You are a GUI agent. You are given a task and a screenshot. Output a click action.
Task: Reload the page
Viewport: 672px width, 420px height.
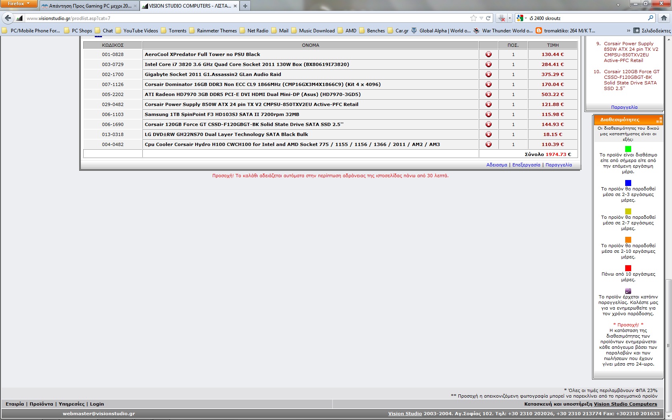[x=488, y=18]
